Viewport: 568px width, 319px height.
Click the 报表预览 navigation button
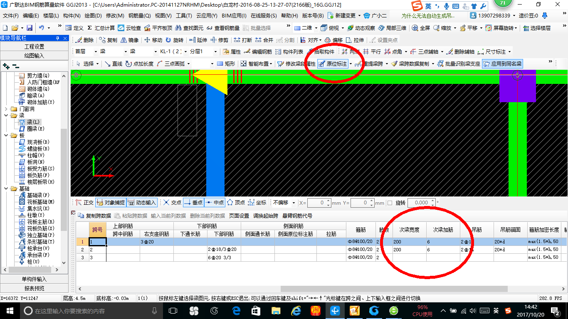[x=34, y=288]
